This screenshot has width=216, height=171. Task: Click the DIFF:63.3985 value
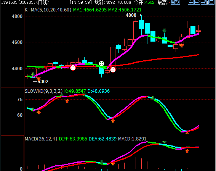coord(73,139)
